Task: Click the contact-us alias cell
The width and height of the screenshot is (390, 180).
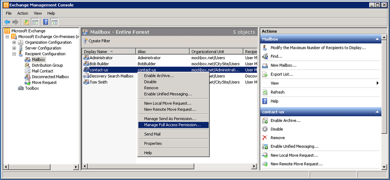Action: tap(147, 70)
